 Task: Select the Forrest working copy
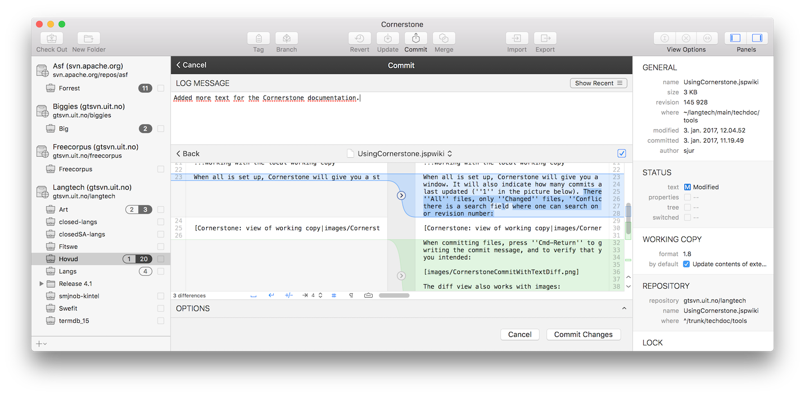click(69, 88)
